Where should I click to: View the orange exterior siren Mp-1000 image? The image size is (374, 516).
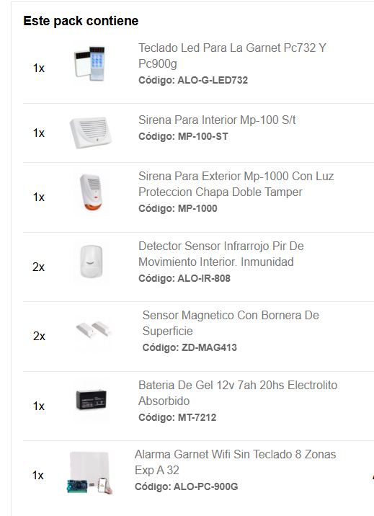click(x=91, y=192)
